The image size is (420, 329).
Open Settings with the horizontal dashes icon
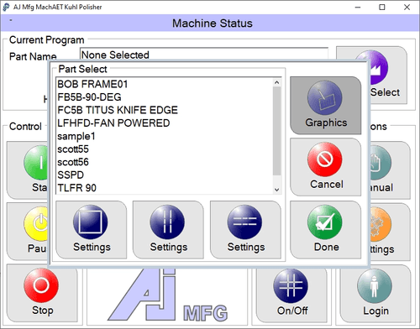[245, 229]
